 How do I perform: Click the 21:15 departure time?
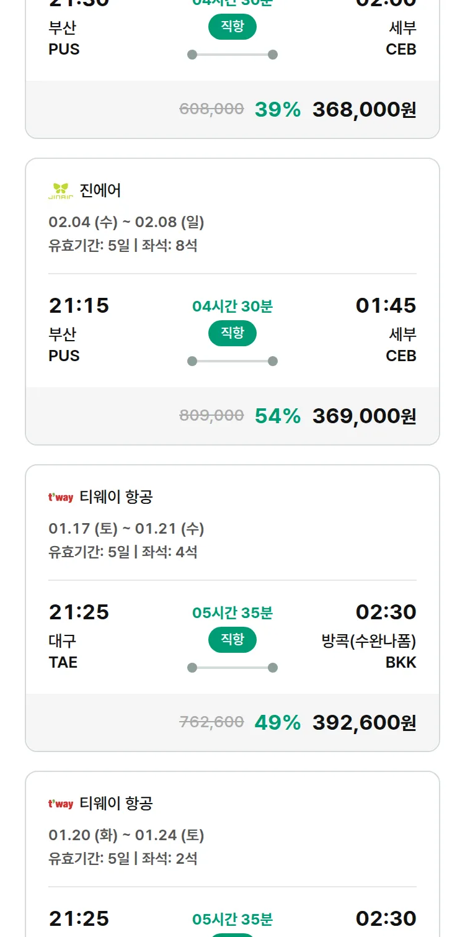tap(79, 305)
